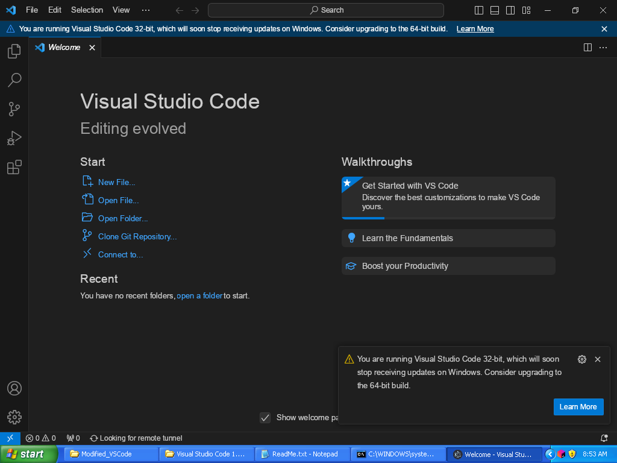Select the Welcome editor tab
Image resolution: width=617 pixels, height=463 pixels.
point(64,48)
